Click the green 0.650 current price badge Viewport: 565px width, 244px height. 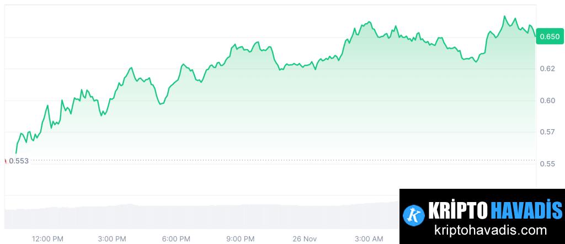point(549,37)
